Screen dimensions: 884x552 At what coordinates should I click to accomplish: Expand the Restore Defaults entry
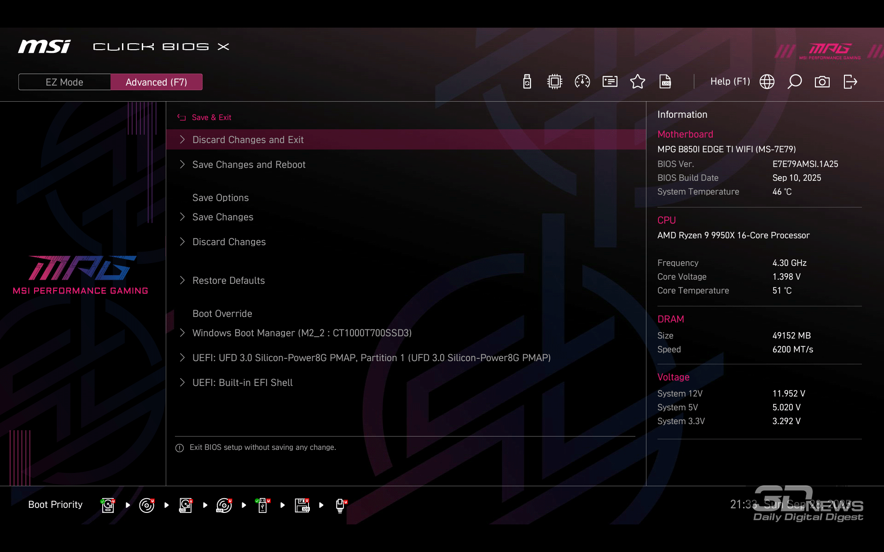(228, 281)
